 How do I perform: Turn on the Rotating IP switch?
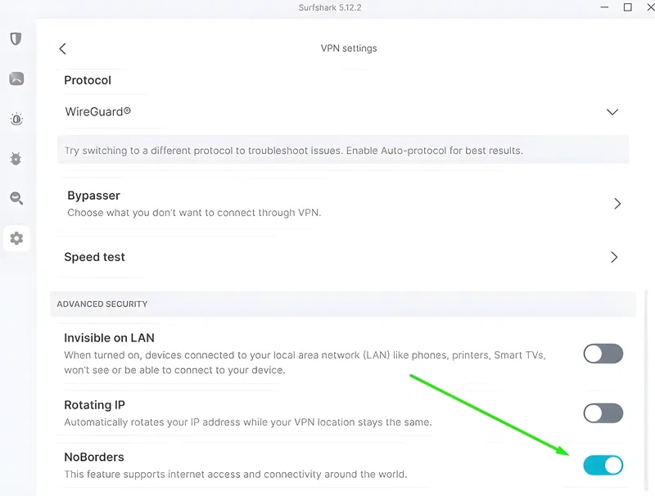click(603, 413)
